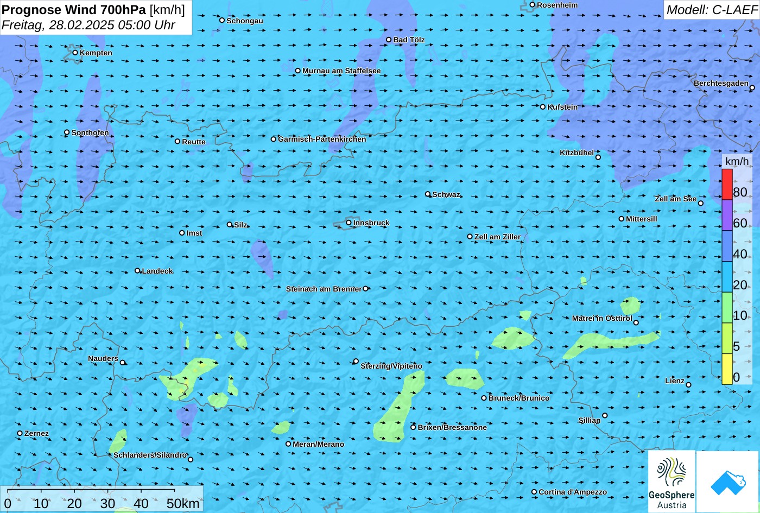Click the 'Bruneck/Brunico' label

click(519, 398)
